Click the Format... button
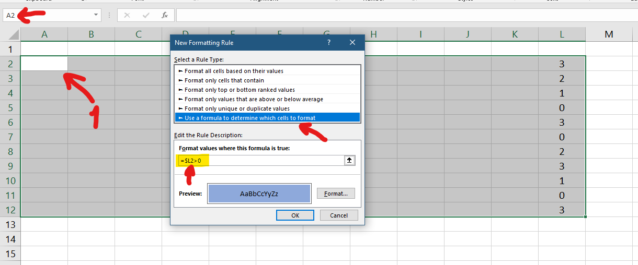The height and width of the screenshot is (265, 638). (x=336, y=194)
